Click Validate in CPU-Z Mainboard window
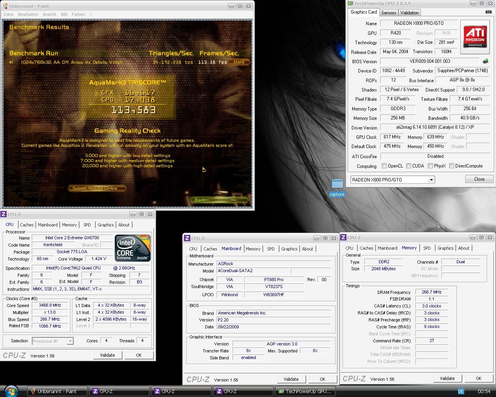496x397 pixels. coord(291,379)
